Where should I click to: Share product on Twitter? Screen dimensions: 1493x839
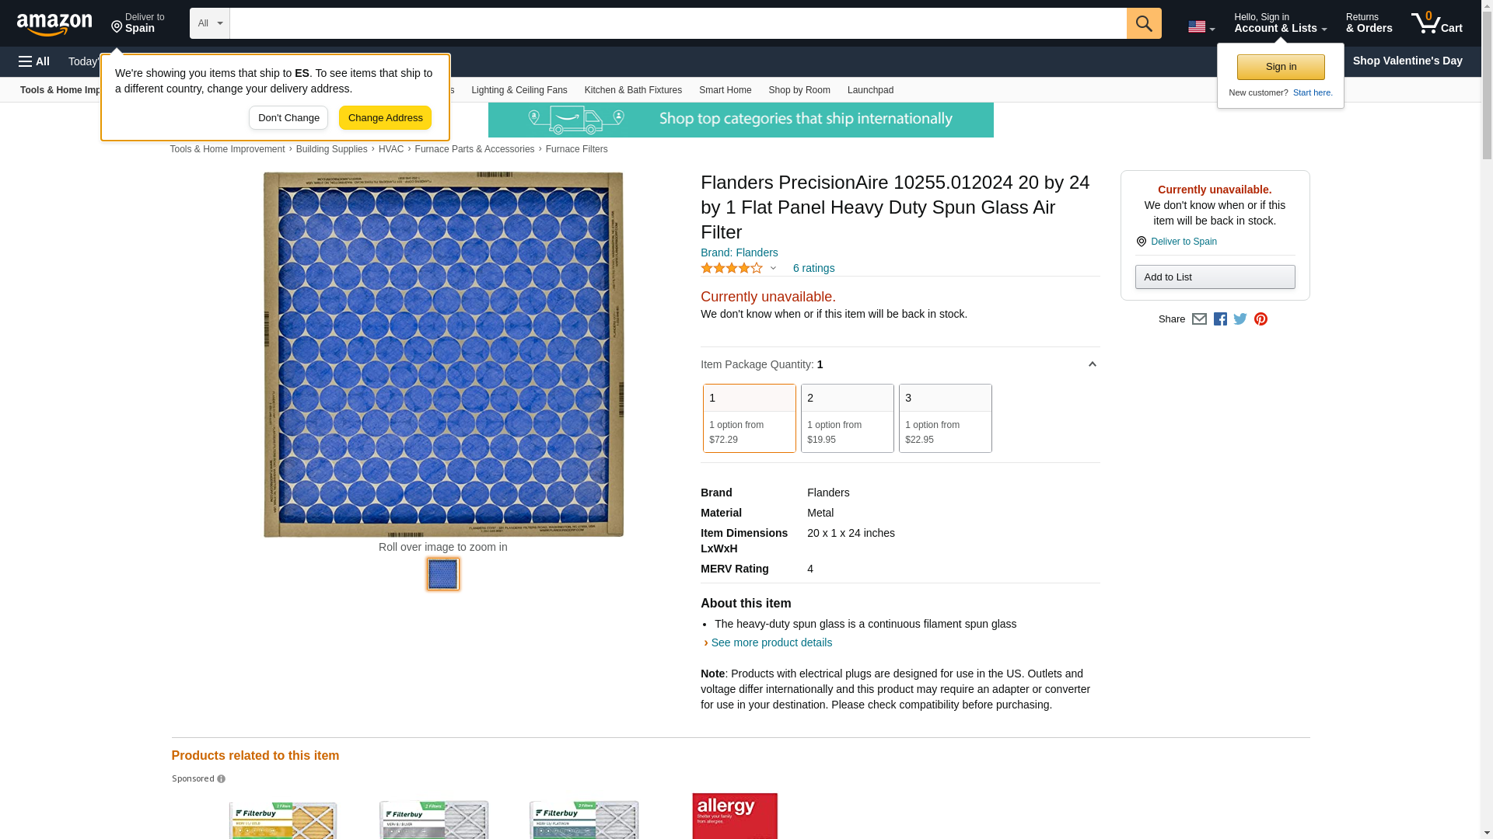point(1240,319)
